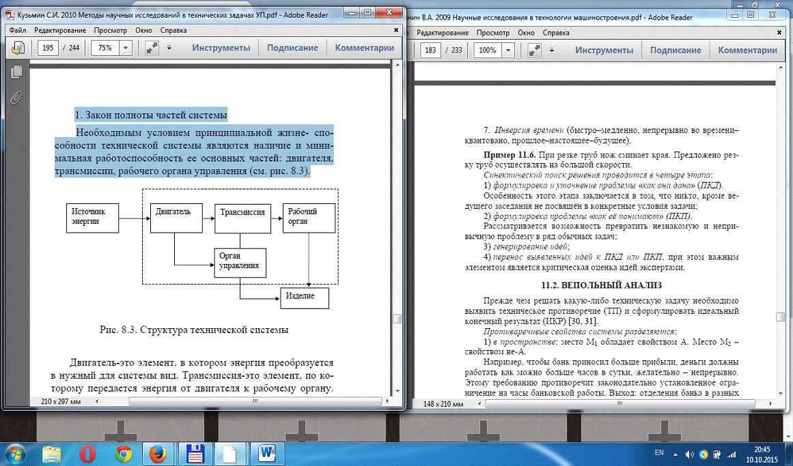This screenshot has width=793, height=466.
Task: Click heading 11.2. ВЕПОЛЬНЫЙ АНАЛИЗ in right document
Action: (601, 285)
